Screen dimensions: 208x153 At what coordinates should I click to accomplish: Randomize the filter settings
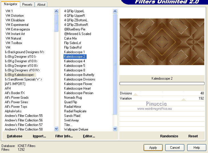169,136
